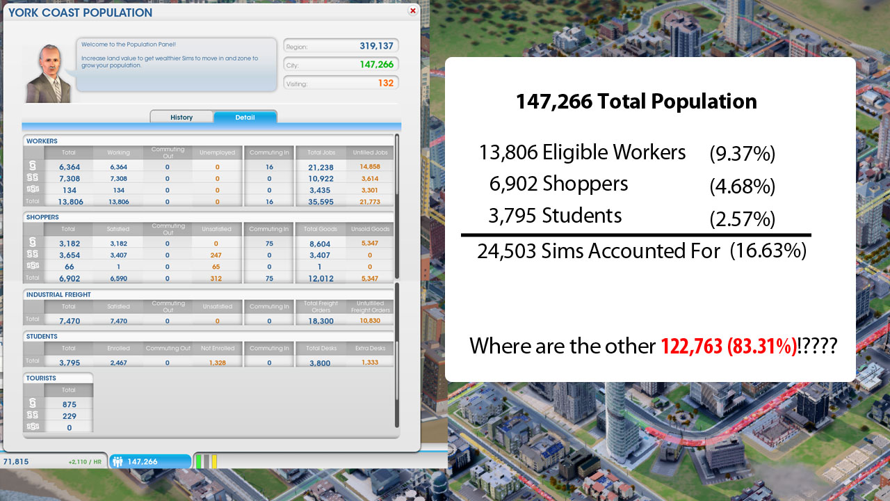890x501 pixels.
Task: Click the Total Goods column header
Action: click(x=320, y=229)
